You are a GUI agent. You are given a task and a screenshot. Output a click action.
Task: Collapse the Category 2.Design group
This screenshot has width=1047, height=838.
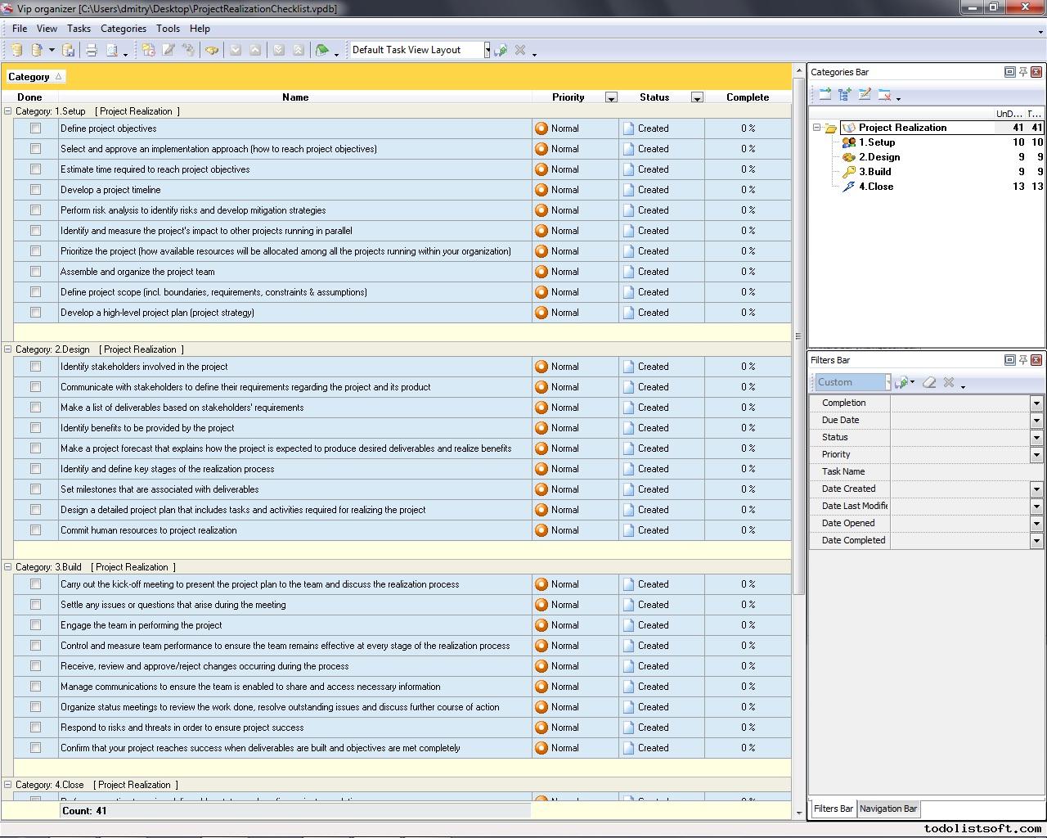click(x=8, y=349)
